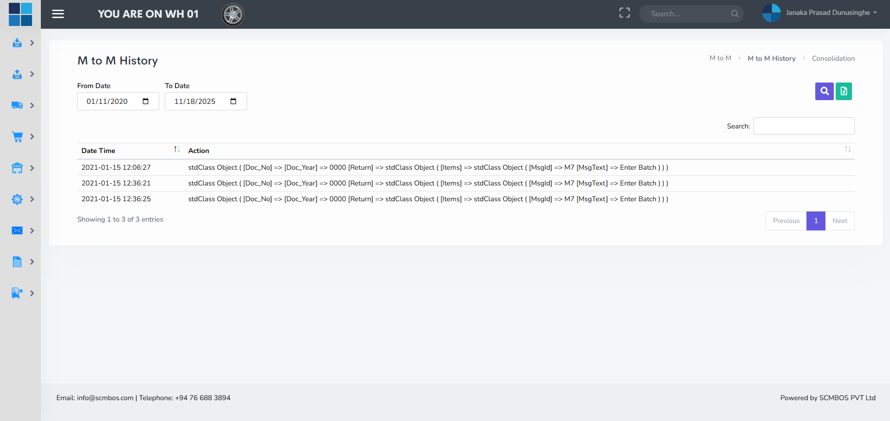Open the delivery truck sidebar icon
This screenshot has height=421, width=890.
[x=17, y=105]
